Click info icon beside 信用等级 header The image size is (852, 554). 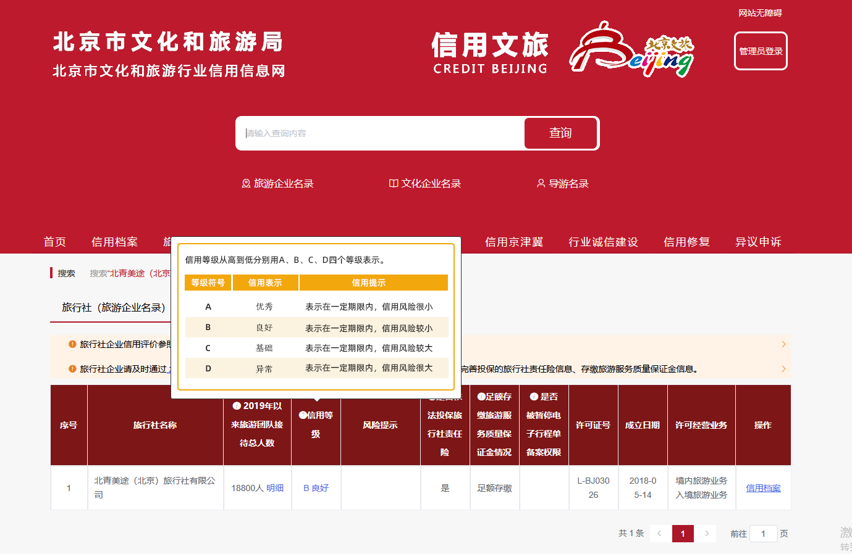click(x=303, y=415)
